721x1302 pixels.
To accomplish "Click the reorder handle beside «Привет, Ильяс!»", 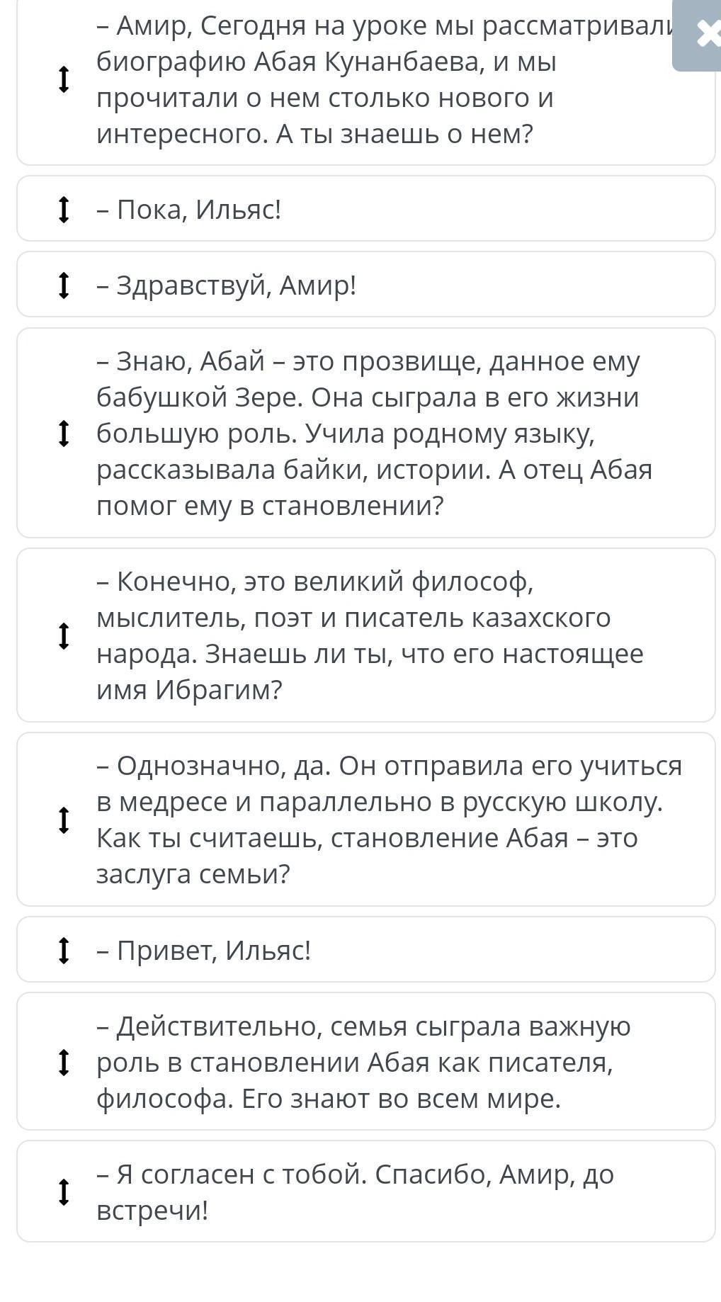I will [x=64, y=950].
